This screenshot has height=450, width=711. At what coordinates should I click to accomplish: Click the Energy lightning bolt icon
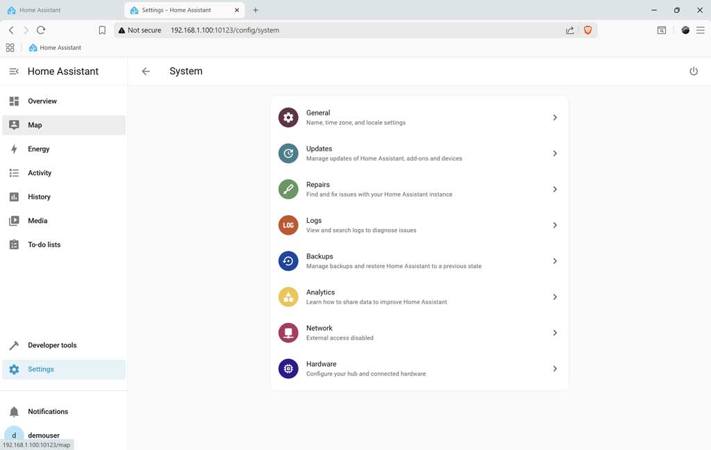coord(14,149)
